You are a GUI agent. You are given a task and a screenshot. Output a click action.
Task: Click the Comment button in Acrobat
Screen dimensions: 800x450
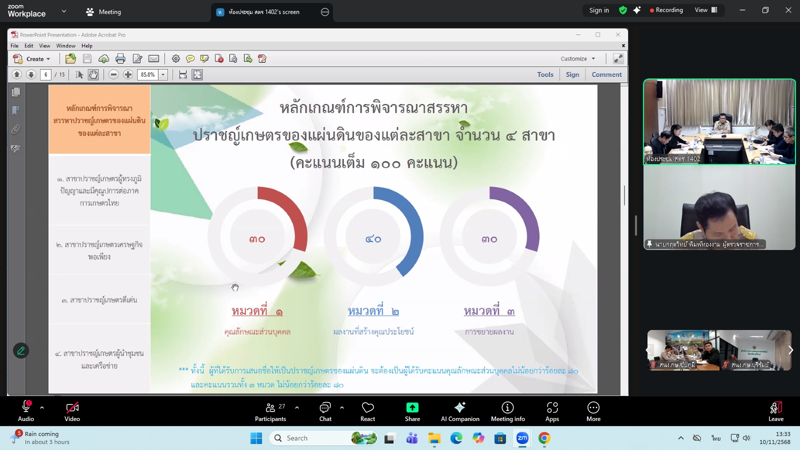[606, 74]
